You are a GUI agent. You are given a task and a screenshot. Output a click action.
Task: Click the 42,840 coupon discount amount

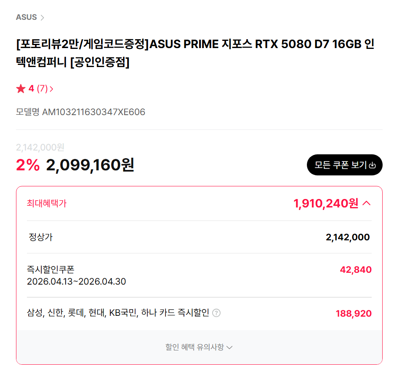coord(355,270)
